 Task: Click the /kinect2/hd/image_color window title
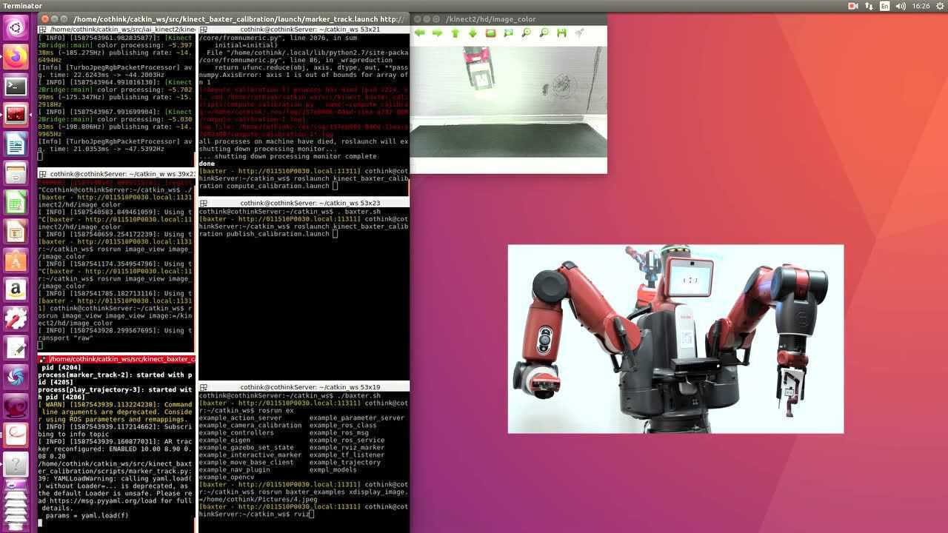(x=490, y=19)
